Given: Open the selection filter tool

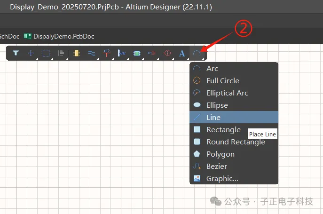Looking at the screenshot, I should tap(16, 53).
